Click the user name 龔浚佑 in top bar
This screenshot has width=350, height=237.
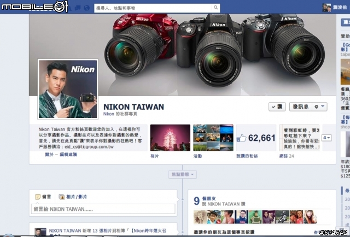340,8
